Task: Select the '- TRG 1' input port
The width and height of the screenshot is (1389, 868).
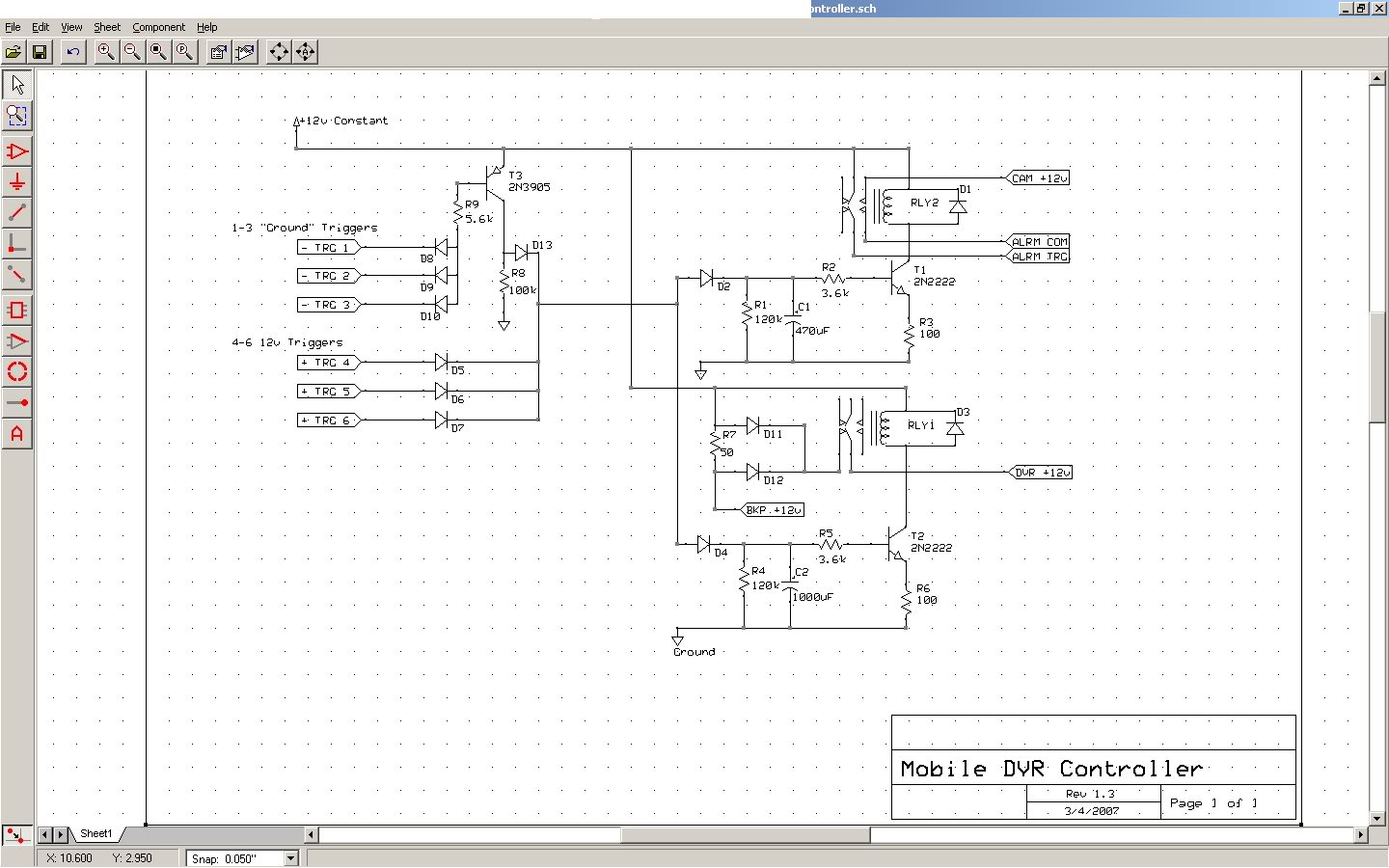Action: [329, 248]
